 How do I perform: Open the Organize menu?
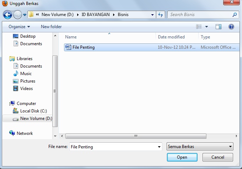pos(19,27)
